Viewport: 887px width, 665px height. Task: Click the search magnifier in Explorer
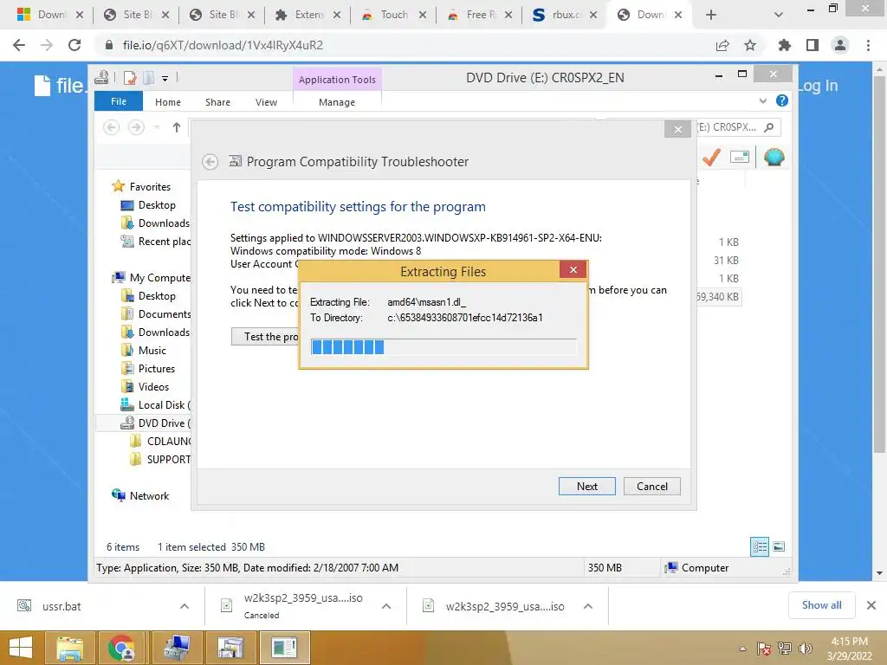pyautogui.click(x=769, y=127)
